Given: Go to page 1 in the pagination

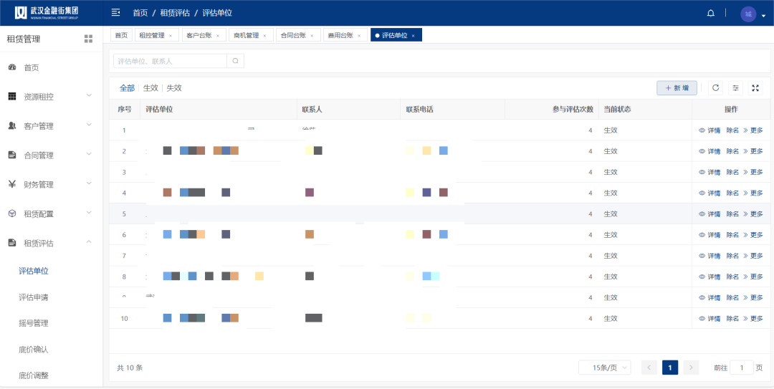Looking at the screenshot, I should (x=670, y=368).
